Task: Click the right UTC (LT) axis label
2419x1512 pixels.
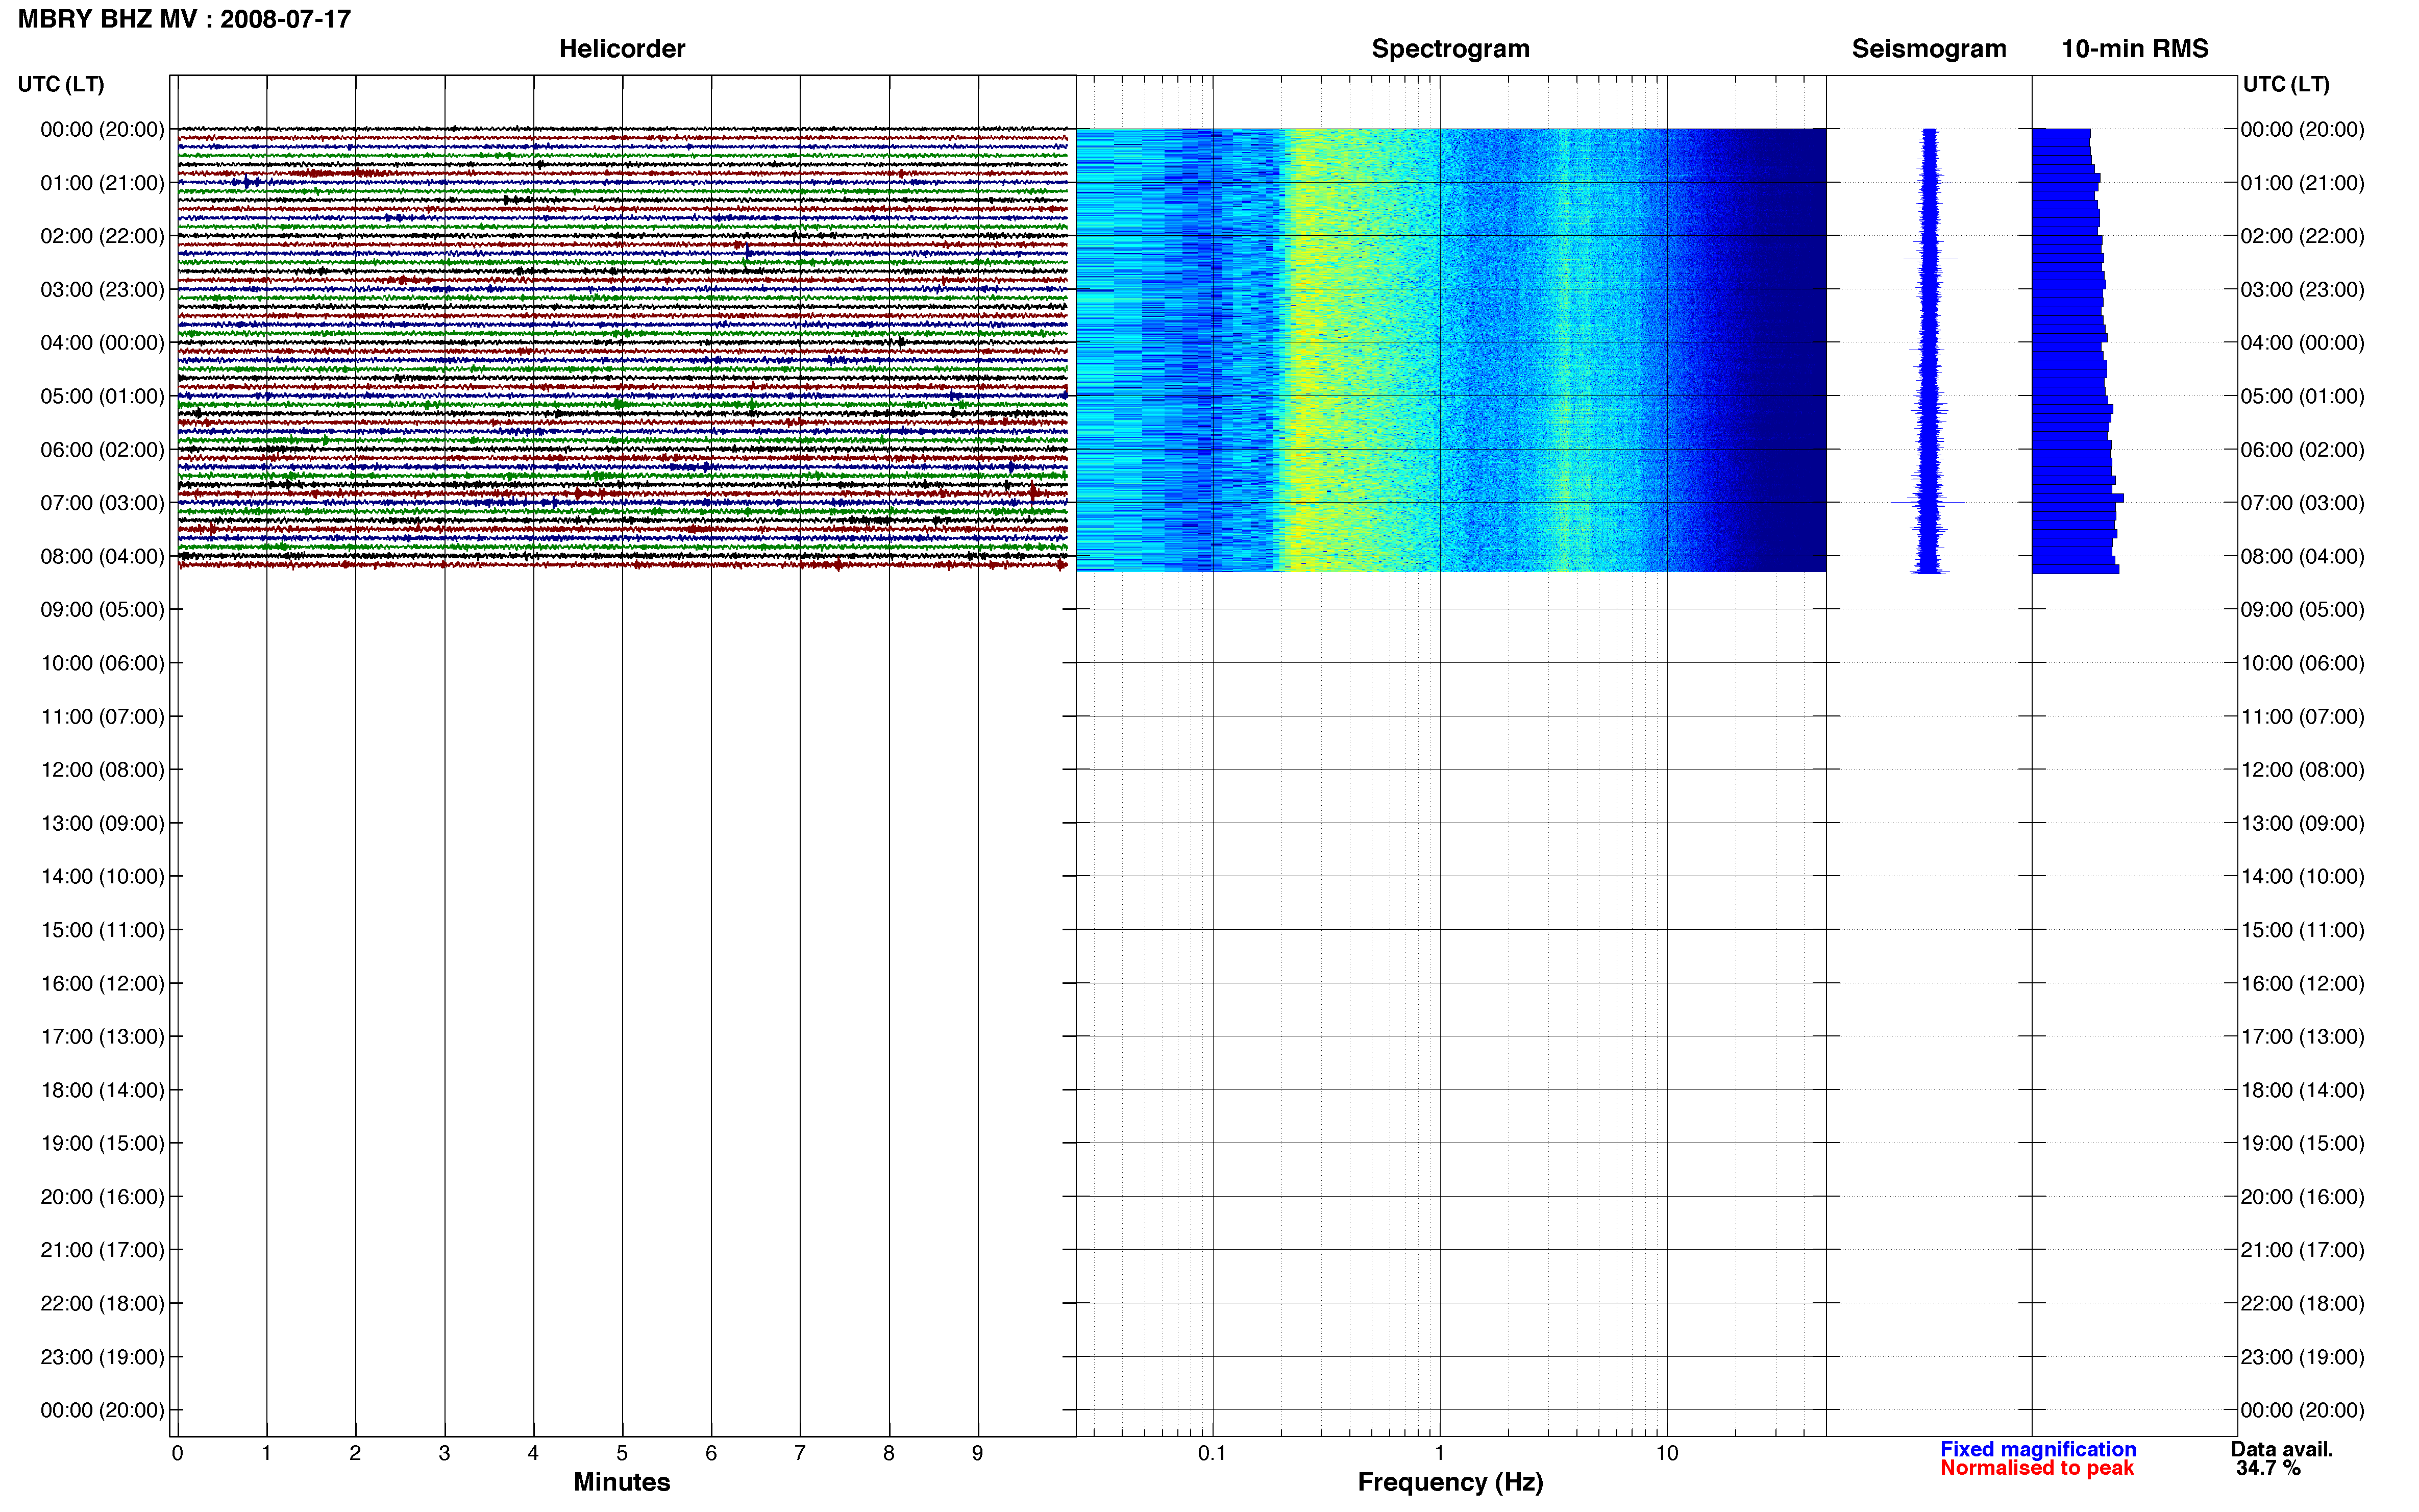Action: (2286, 84)
